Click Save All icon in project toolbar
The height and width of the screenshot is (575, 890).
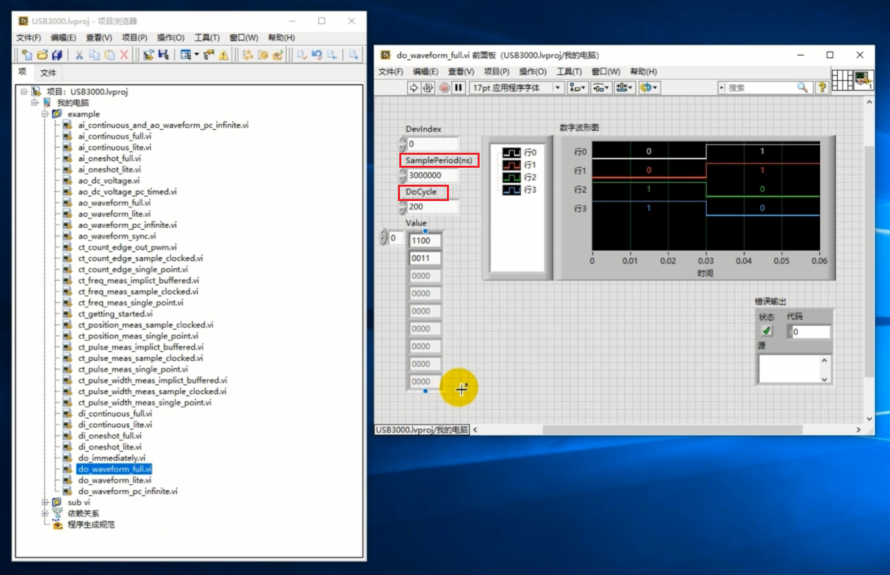tap(57, 55)
